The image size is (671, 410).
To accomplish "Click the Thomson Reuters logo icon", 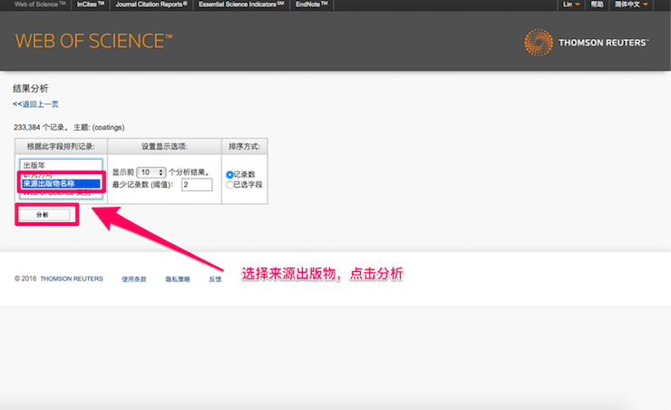I will [x=539, y=41].
